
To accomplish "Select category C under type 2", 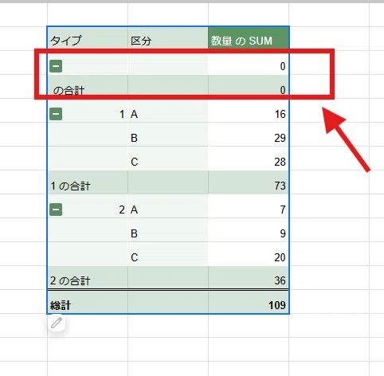I will 168,254.
